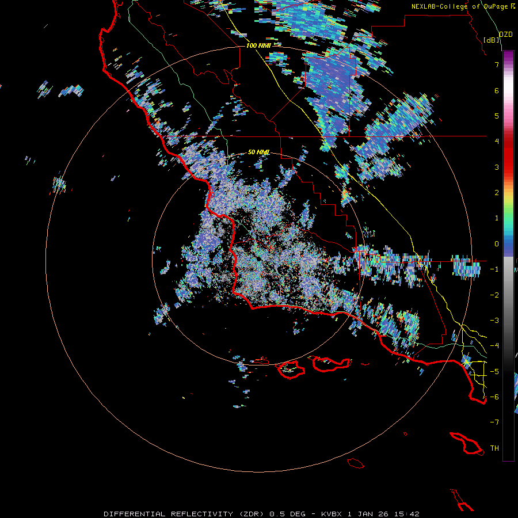Click the 2 value on the dB scale
Viewport: 518px width, 518px height.
[497, 192]
